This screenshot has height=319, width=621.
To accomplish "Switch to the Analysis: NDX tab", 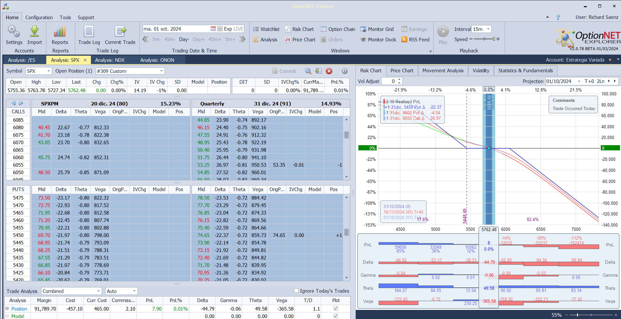I will pyautogui.click(x=110, y=60).
